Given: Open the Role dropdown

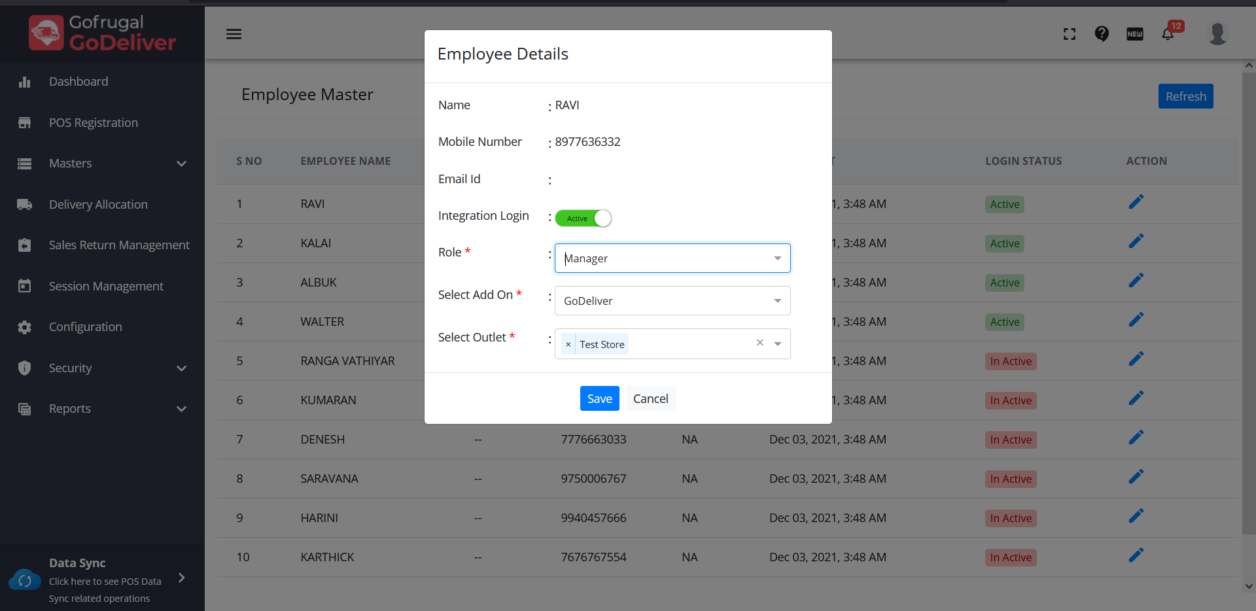Looking at the screenshot, I should click(672, 258).
